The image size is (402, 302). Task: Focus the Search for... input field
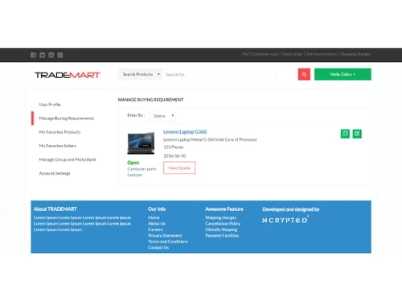pyautogui.click(x=219, y=74)
